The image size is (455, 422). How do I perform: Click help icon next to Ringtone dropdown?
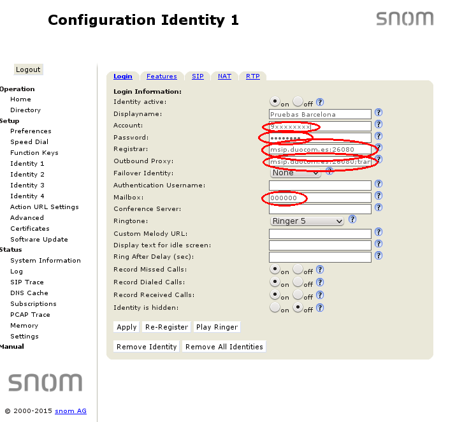click(x=352, y=221)
